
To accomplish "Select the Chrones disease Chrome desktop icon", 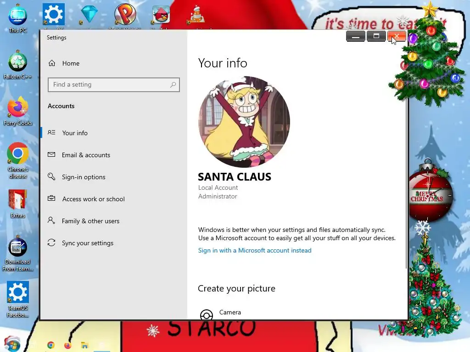I will (18, 161).
